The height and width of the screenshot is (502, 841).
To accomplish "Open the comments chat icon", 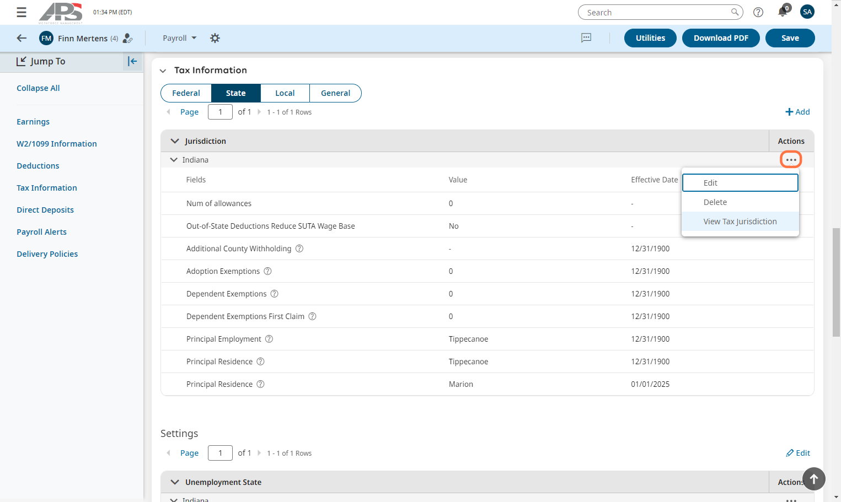I will coord(586,37).
